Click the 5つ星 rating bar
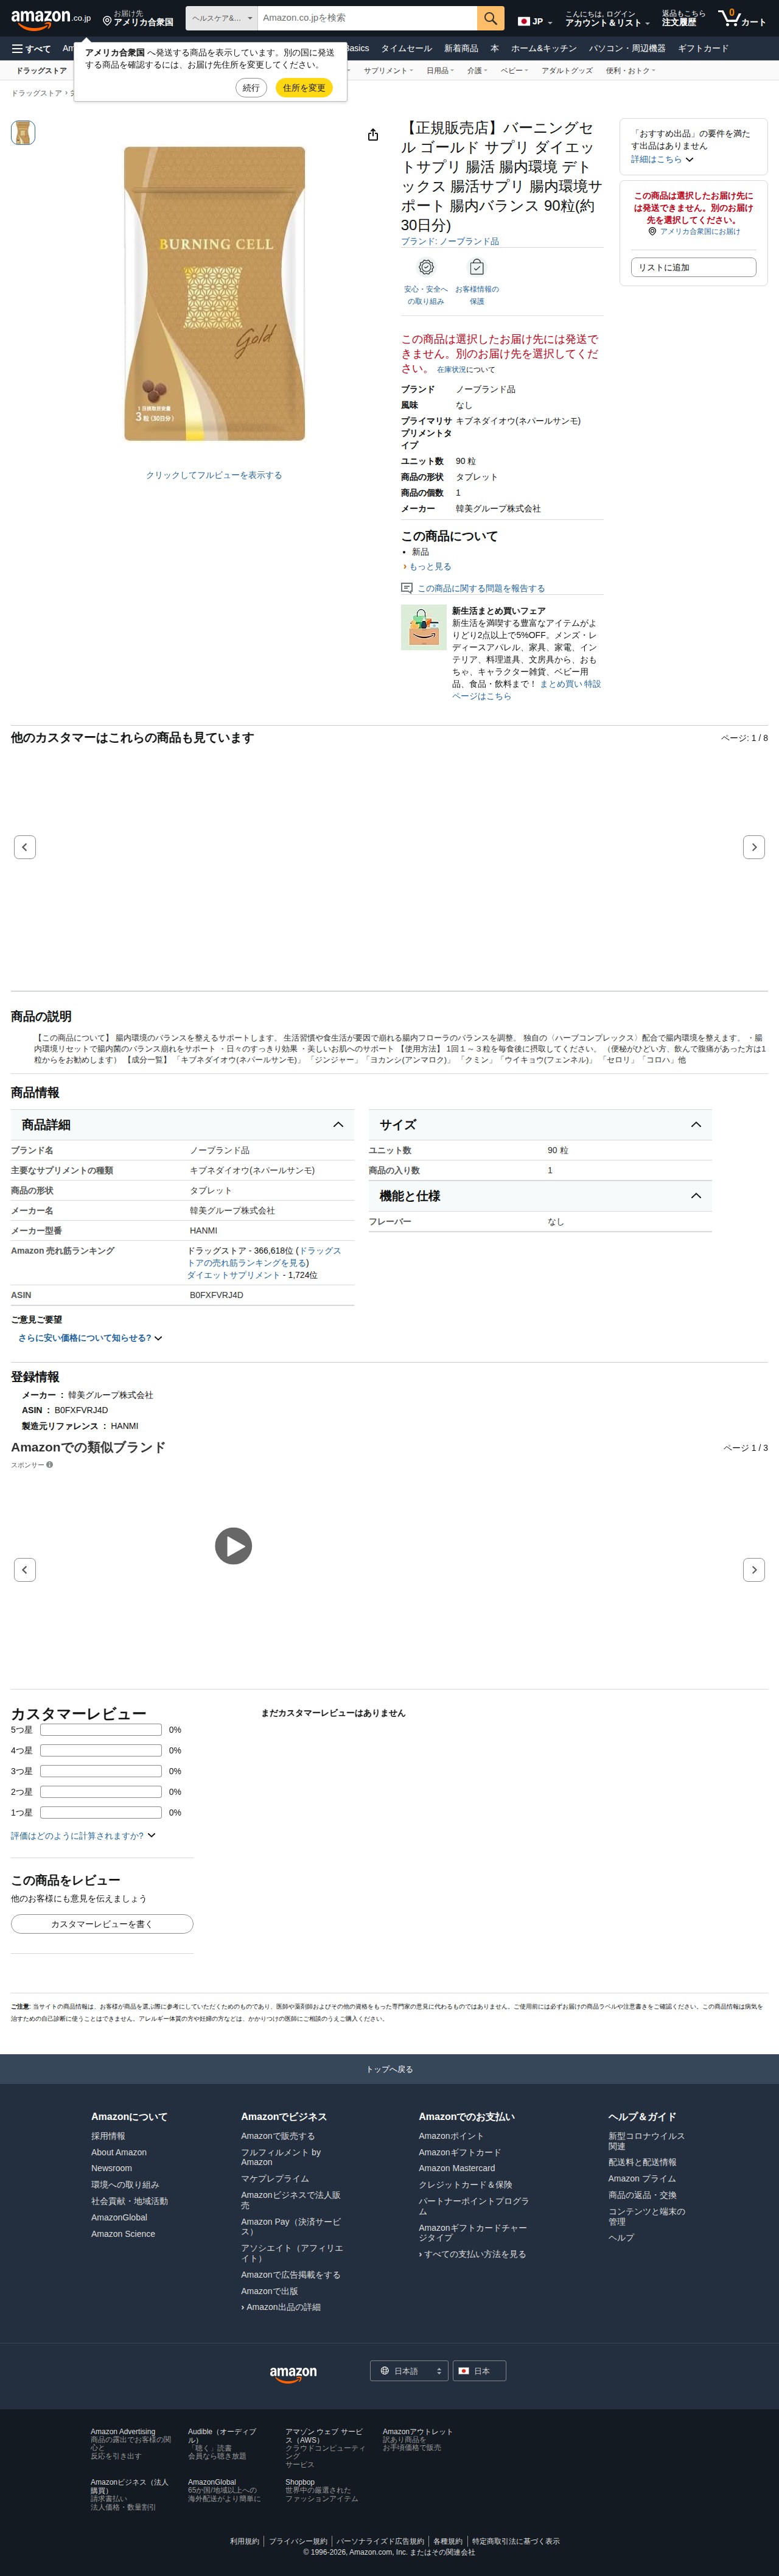The width and height of the screenshot is (779, 2576). [x=101, y=1730]
